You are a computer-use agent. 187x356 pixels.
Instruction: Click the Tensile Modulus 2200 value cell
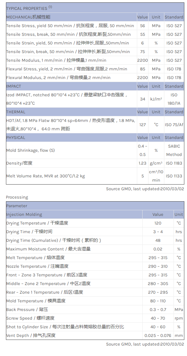[x=143, y=61]
